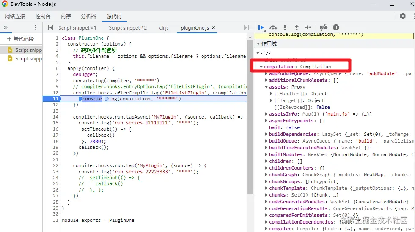Set breakpoint on line 23 gutter
Image resolution: width=415 pixels, height=232 pixels.
pos(55,172)
